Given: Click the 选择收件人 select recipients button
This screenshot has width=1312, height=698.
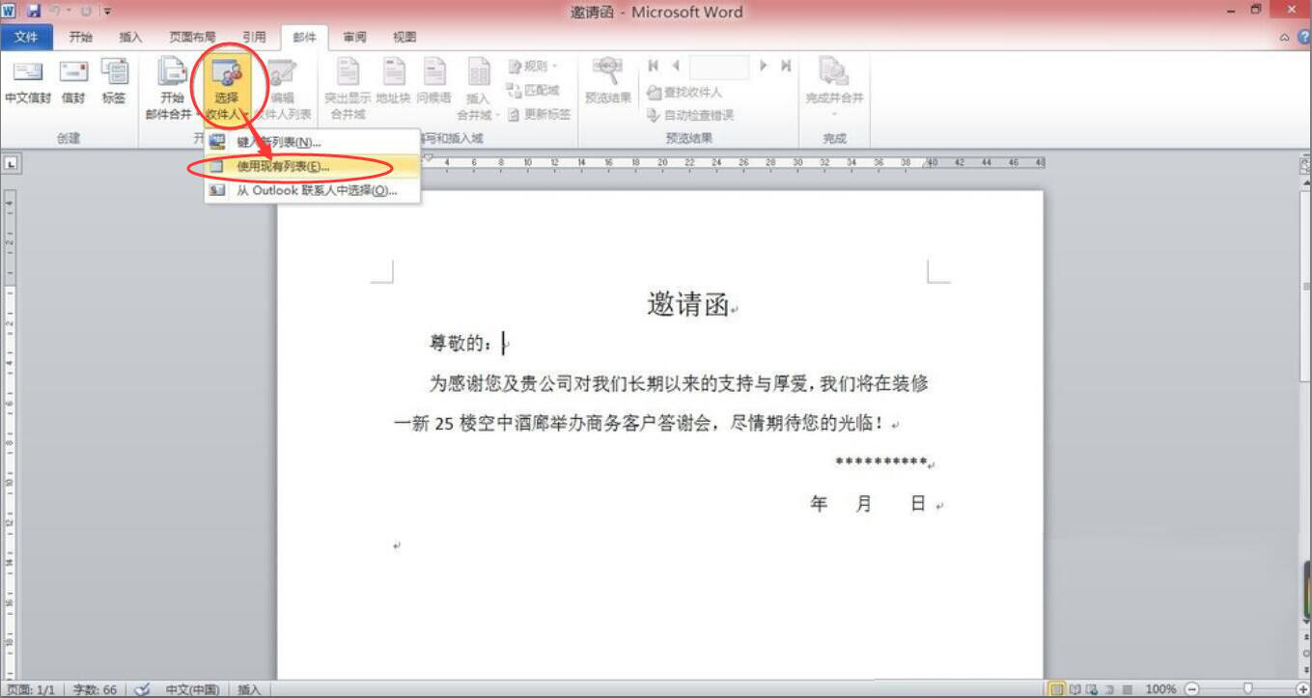Looking at the screenshot, I should (226, 90).
